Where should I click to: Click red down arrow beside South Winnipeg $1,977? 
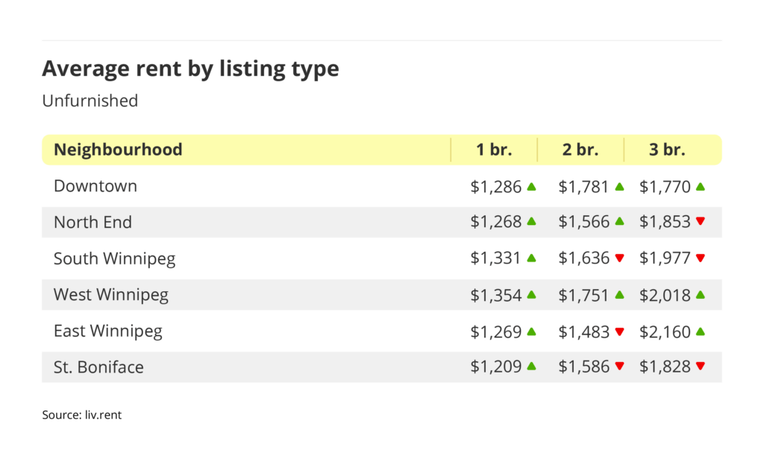(700, 259)
